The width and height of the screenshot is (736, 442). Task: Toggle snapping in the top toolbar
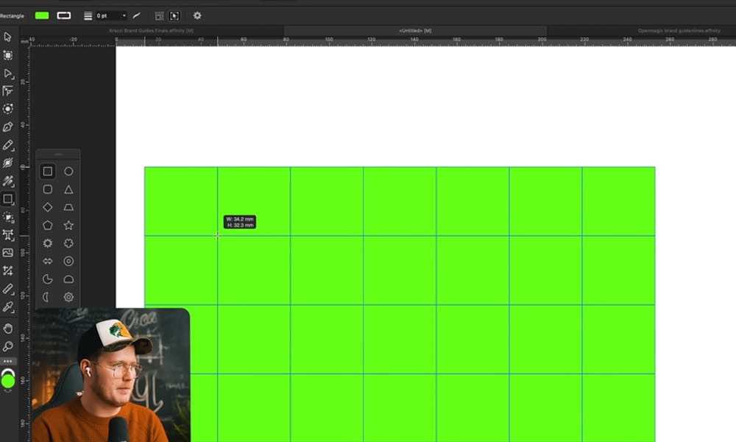(160, 15)
